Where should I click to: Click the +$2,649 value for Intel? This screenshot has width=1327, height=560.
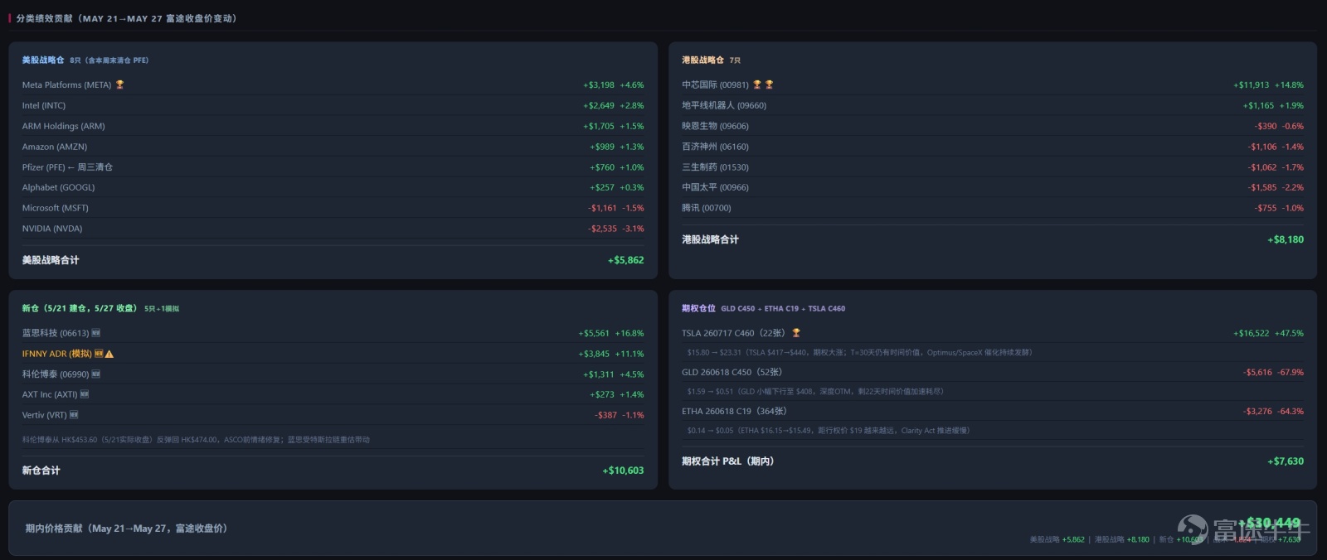[x=599, y=105]
